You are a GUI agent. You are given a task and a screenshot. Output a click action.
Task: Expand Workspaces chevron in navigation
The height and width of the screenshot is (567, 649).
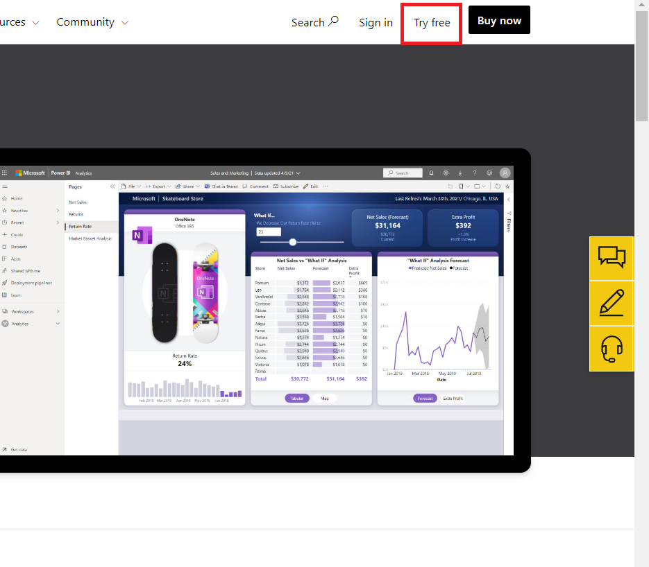pyautogui.click(x=58, y=311)
